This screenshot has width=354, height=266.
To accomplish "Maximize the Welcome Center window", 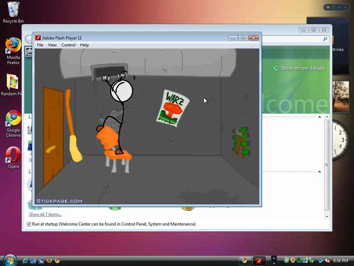I will pos(314,30).
